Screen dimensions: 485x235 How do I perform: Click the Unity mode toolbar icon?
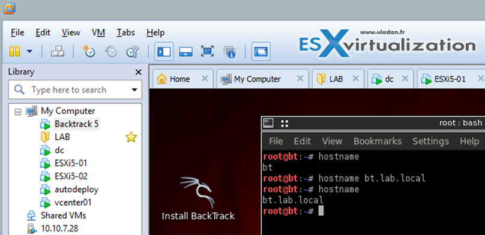point(229,52)
